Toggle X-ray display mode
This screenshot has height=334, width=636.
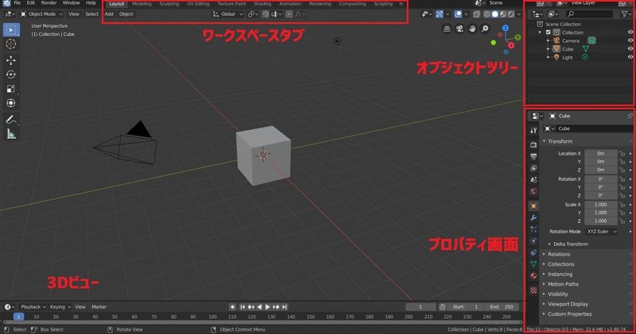pyautogui.click(x=476, y=14)
